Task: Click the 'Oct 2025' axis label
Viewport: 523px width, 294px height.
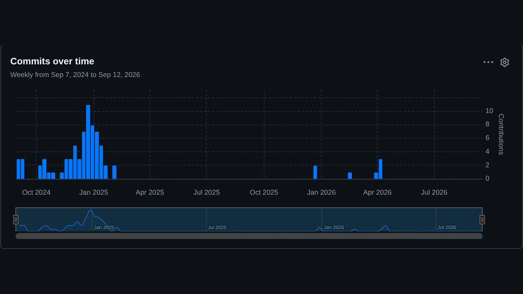Action: [264, 192]
